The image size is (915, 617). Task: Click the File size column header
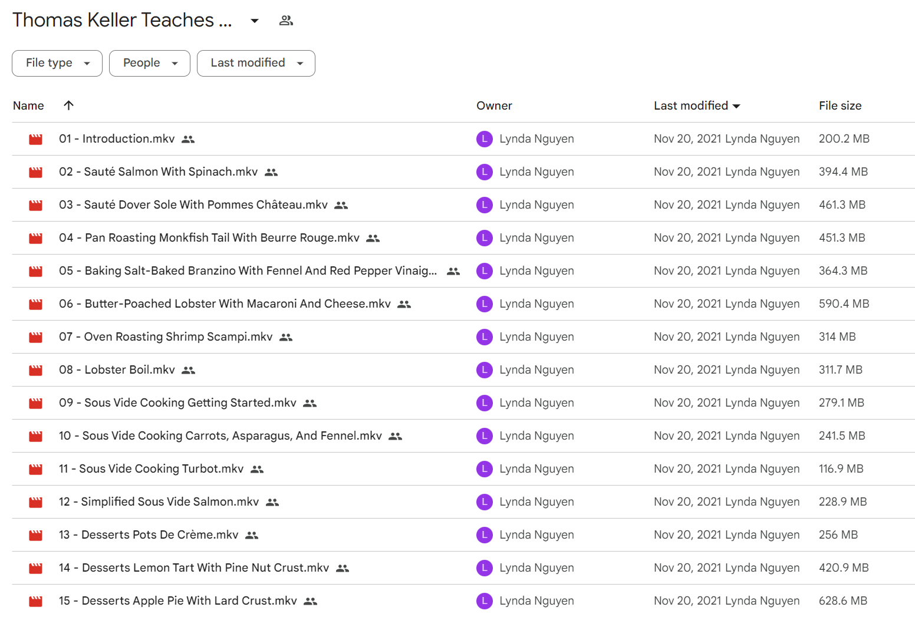coord(840,105)
